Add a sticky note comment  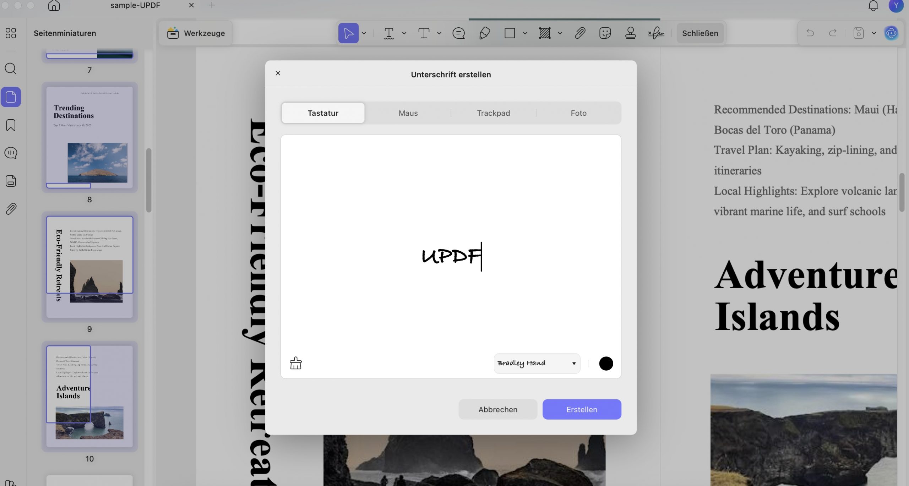point(458,33)
